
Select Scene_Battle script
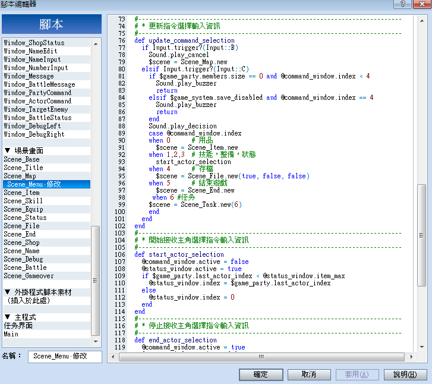point(46,267)
